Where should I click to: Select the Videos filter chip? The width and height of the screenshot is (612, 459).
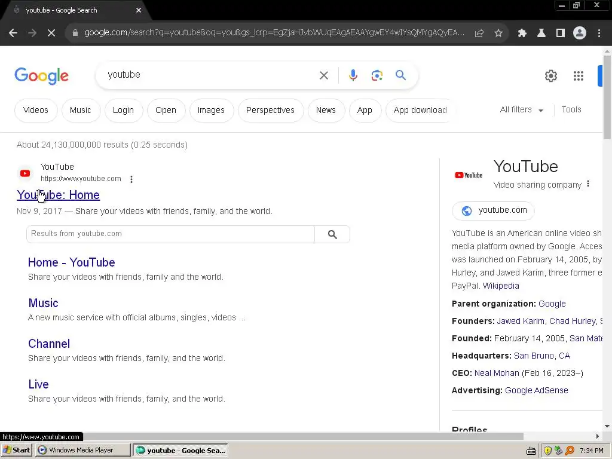tap(36, 111)
